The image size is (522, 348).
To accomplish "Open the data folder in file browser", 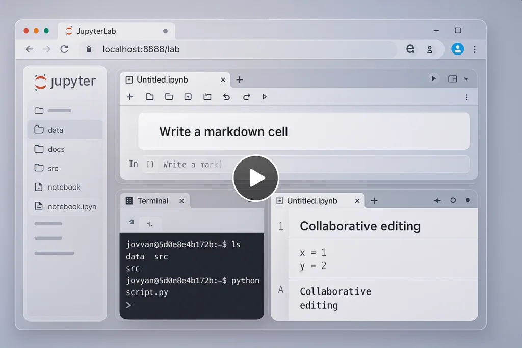I will pyautogui.click(x=56, y=130).
